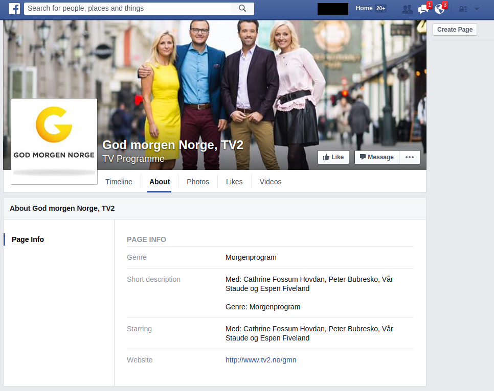The image size is (494, 391).
Task: Click the PAGE INFO section header
Action: 146,239
